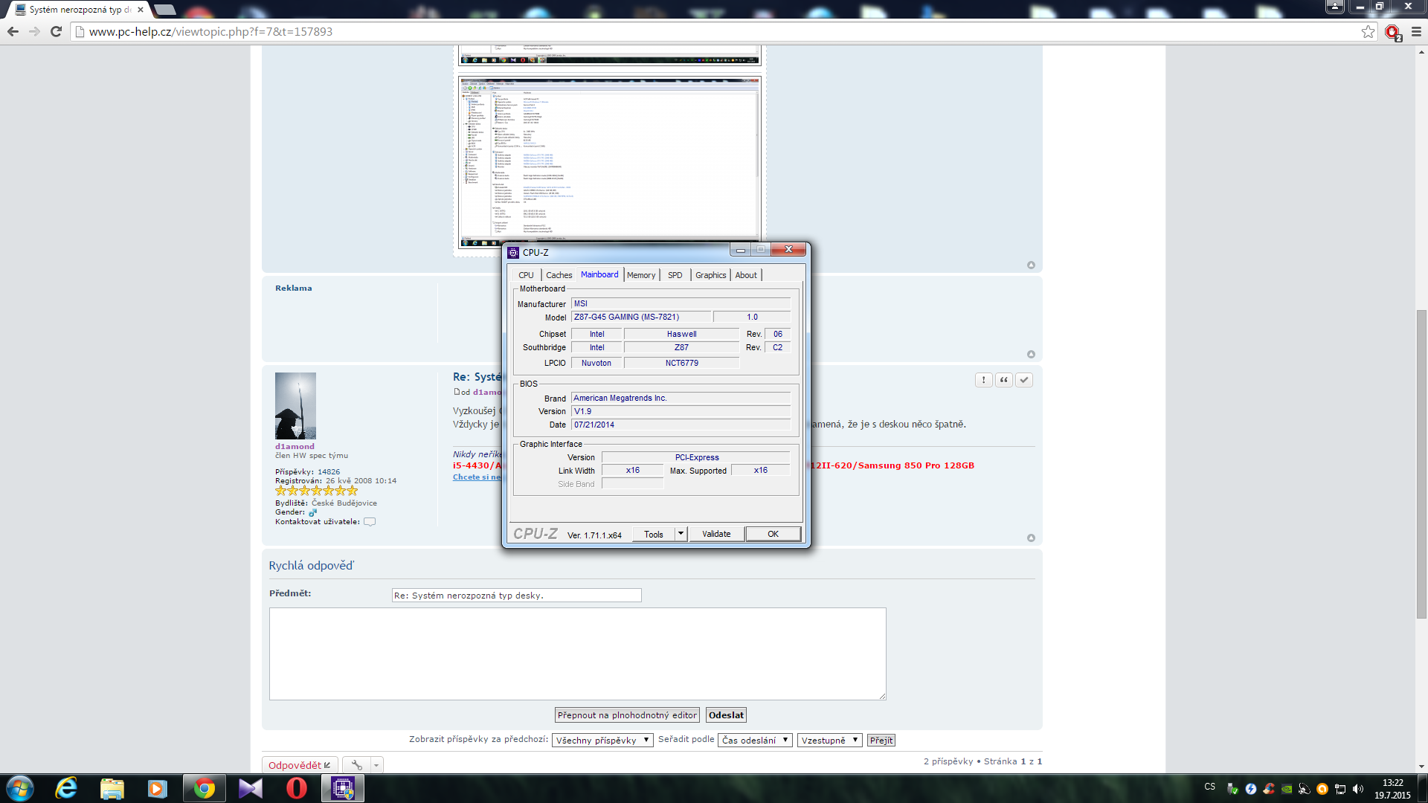Click the browser reload icon
Viewport: 1428px width, 803px height.
[56, 31]
